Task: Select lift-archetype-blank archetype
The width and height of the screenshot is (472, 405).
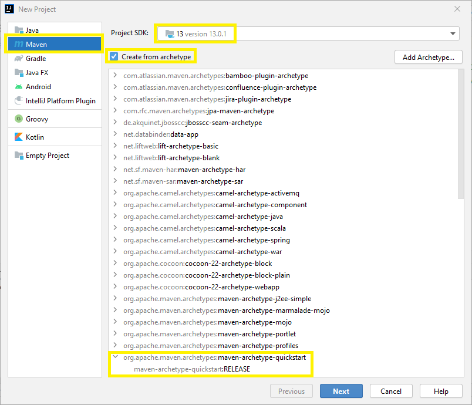Action: 171,158
